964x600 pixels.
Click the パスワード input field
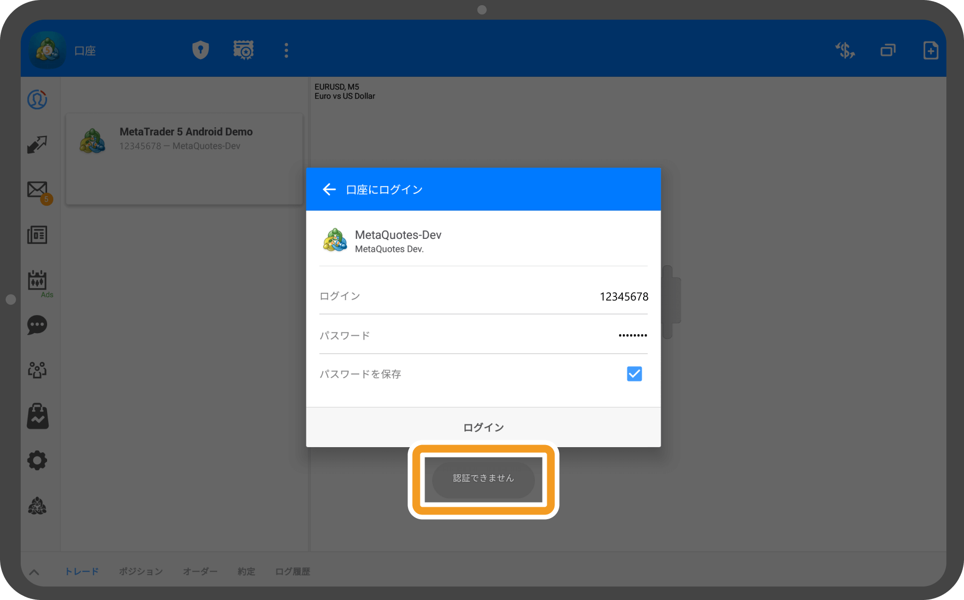click(x=483, y=335)
